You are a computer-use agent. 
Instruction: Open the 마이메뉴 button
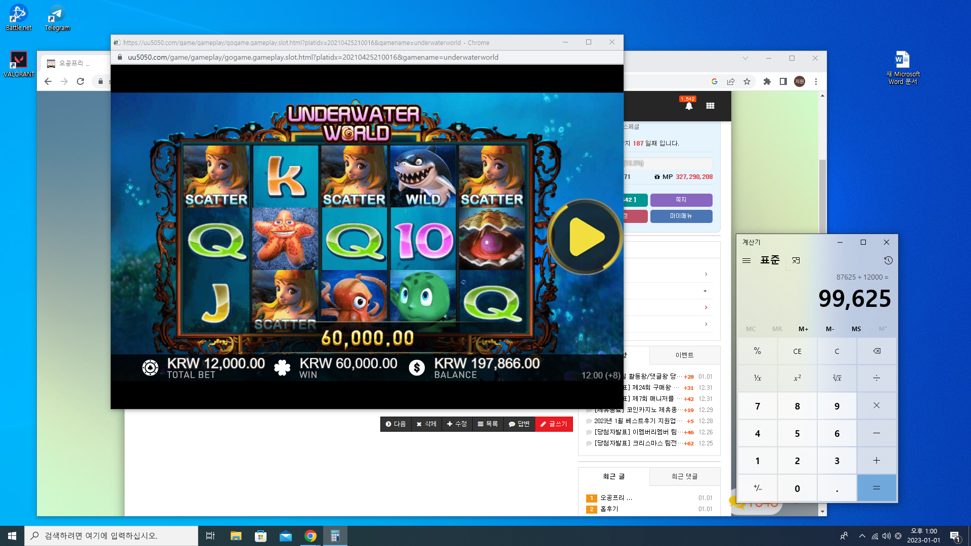pos(681,216)
